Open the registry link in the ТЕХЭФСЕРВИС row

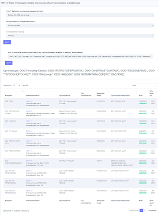pyautogui.click(x=29, y=151)
